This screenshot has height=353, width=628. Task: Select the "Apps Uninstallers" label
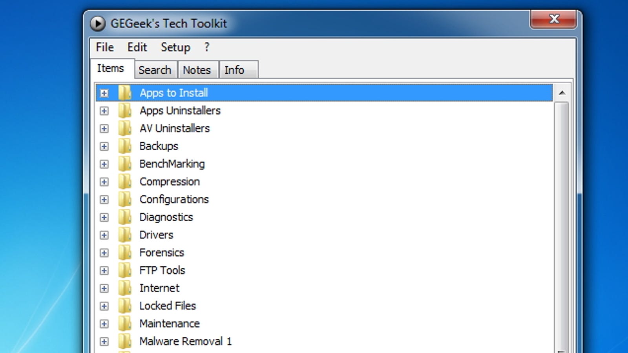tap(180, 111)
